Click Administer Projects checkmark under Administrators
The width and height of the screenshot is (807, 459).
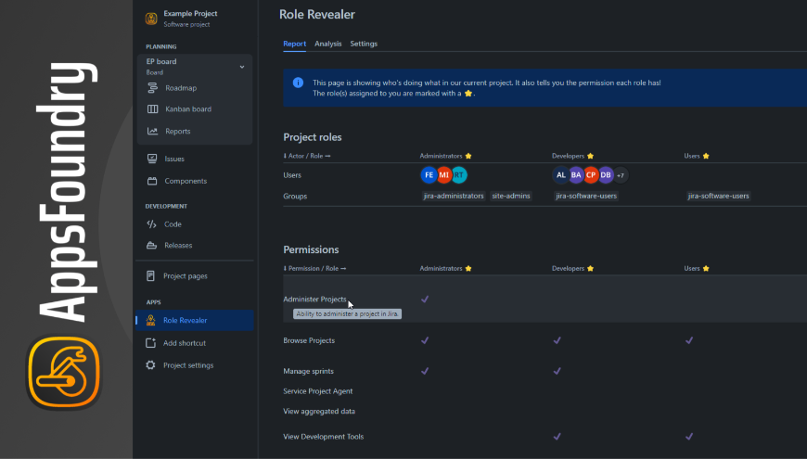(x=425, y=300)
